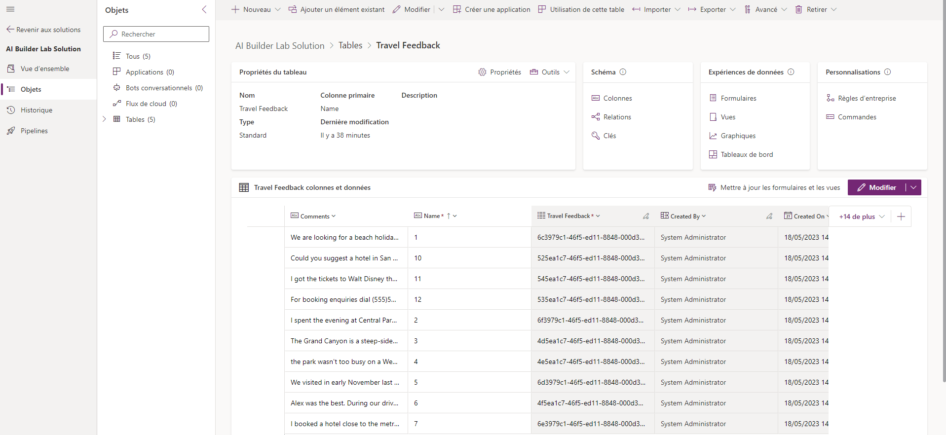Click the Relations schema icon
The height and width of the screenshot is (435, 946).
[596, 117]
